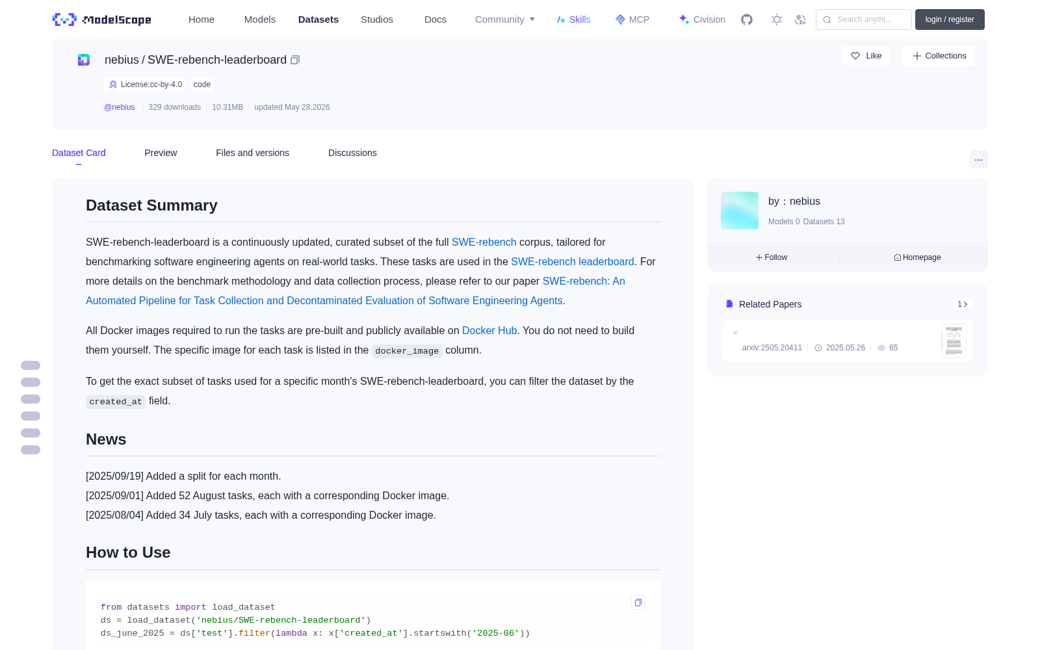
Task: Open the Preview tab
Action: [161, 153]
